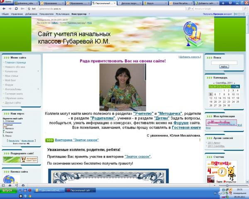Click the Opera Turbo icon in status bar
This screenshot has width=249, height=199.
23,185
